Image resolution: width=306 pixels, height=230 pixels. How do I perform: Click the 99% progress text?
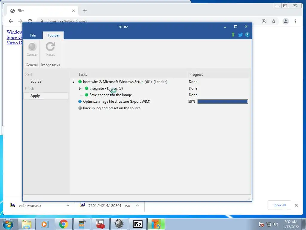(x=192, y=102)
